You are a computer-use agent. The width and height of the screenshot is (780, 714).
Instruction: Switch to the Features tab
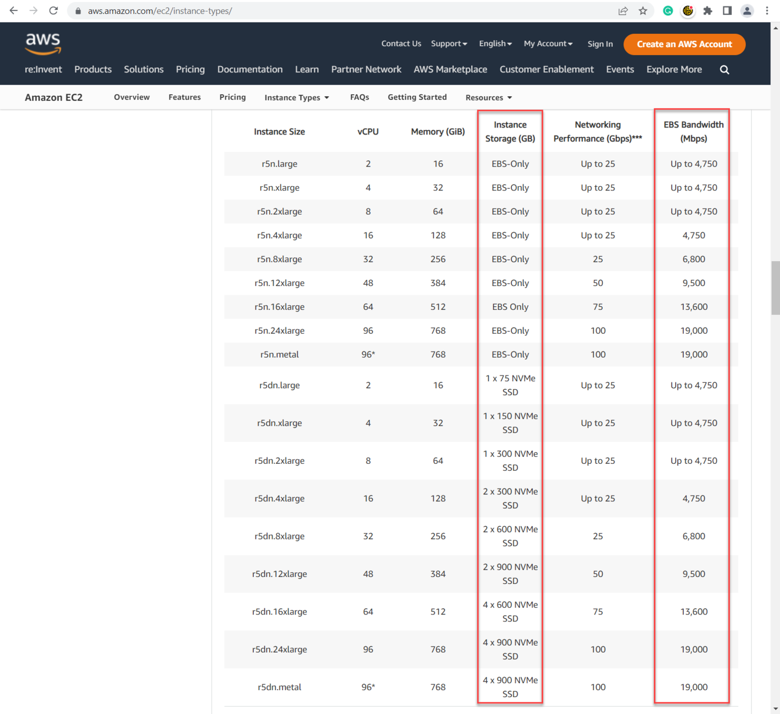coord(185,97)
